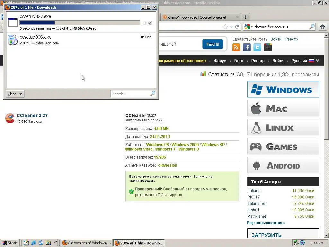The width and height of the screenshot is (329, 247).
Task: Click the download progress bar for ccsetup327.exe
Action: (x=80, y=23)
